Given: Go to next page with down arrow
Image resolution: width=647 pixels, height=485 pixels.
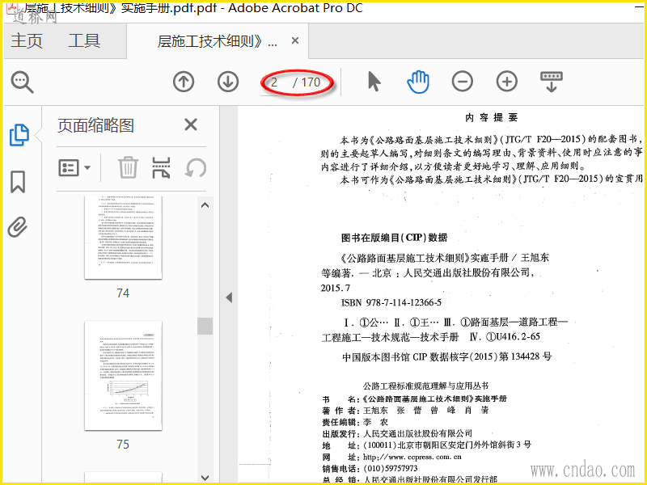Looking at the screenshot, I should pos(228,82).
